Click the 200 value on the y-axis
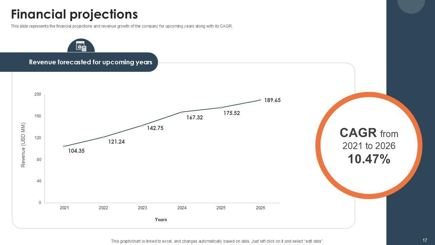This screenshot has height=245, width=435. (37, 94)
